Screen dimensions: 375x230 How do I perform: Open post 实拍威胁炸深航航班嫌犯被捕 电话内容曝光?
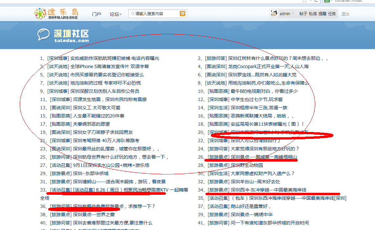coord(115,58)
